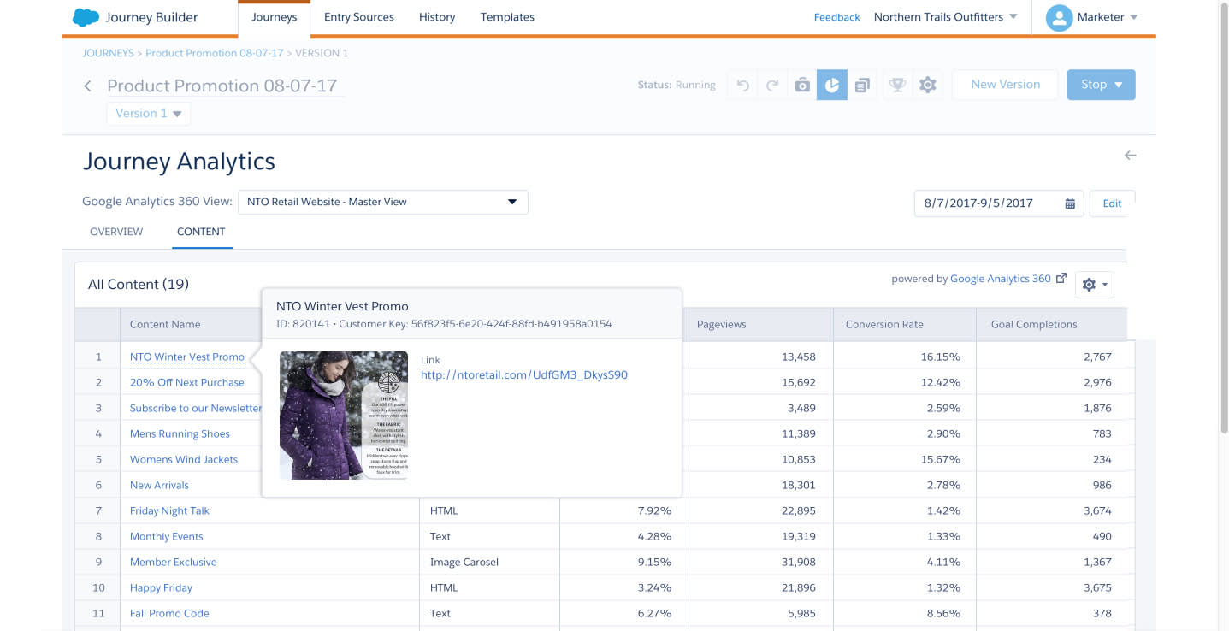The image size is (1229, 631).
Task: Click the 3,675 goal completions cell
Action: click(x=1055, y=587)
